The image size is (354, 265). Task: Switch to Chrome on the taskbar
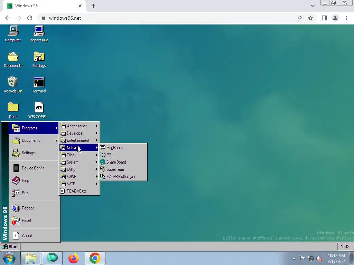tap(95, 258)
